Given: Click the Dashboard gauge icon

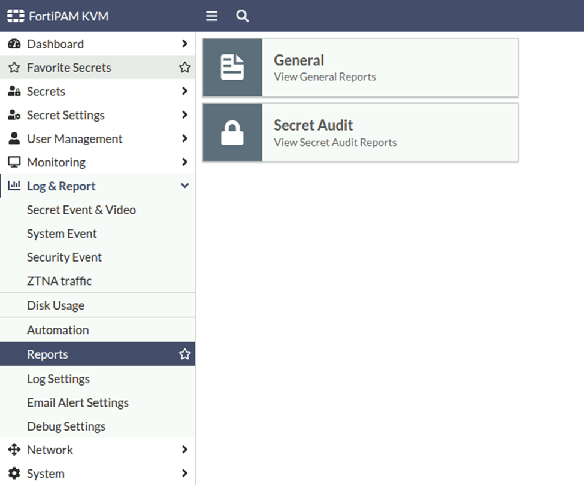Looking at the screenshot, I should (x=14, y=44).
